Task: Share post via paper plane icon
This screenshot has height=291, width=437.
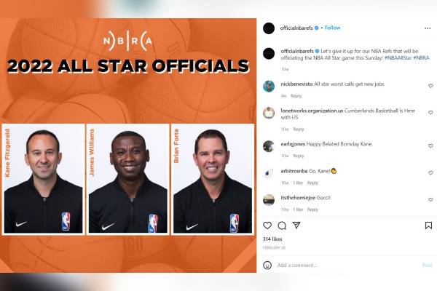Action: point(296,225)
